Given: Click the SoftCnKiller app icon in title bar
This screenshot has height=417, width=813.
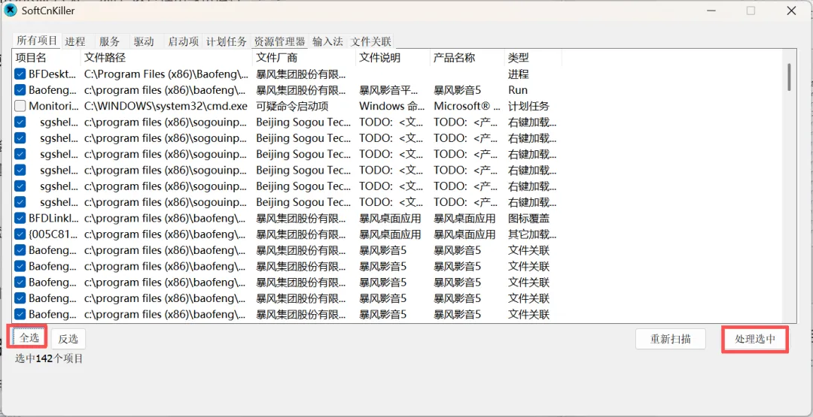Looking at the screenshot, I should pyautogui.click(x=10, y=10).
